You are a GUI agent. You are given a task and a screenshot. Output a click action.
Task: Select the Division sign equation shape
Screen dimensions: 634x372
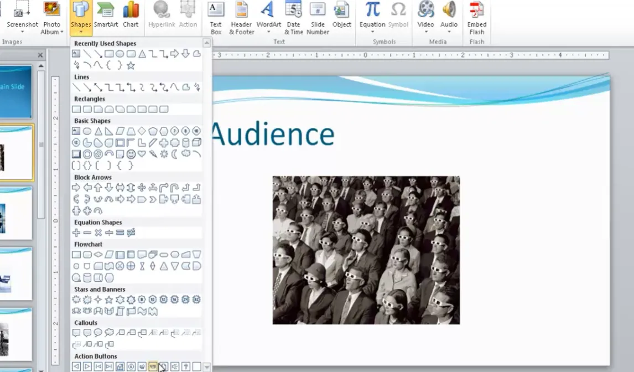(x=109, y=232)
